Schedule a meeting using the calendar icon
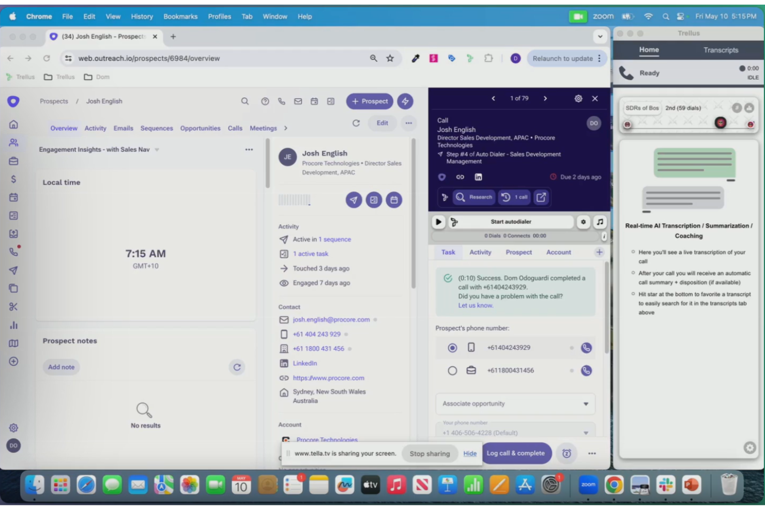 click(394, 199)
